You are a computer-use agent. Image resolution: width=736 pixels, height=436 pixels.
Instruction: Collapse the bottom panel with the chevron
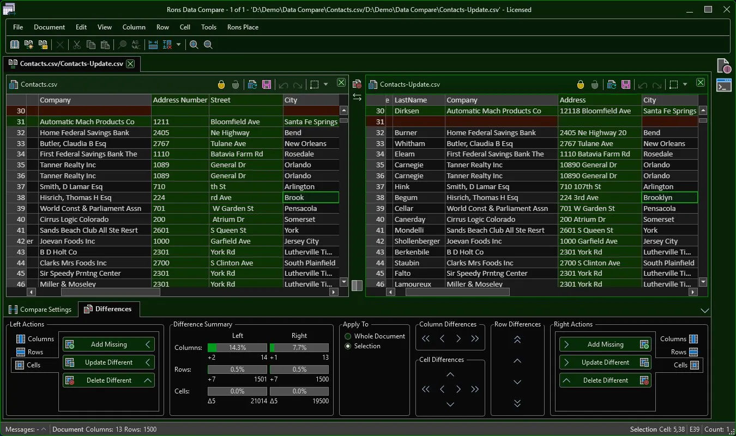pyautogui.click(x=705, y=310)
